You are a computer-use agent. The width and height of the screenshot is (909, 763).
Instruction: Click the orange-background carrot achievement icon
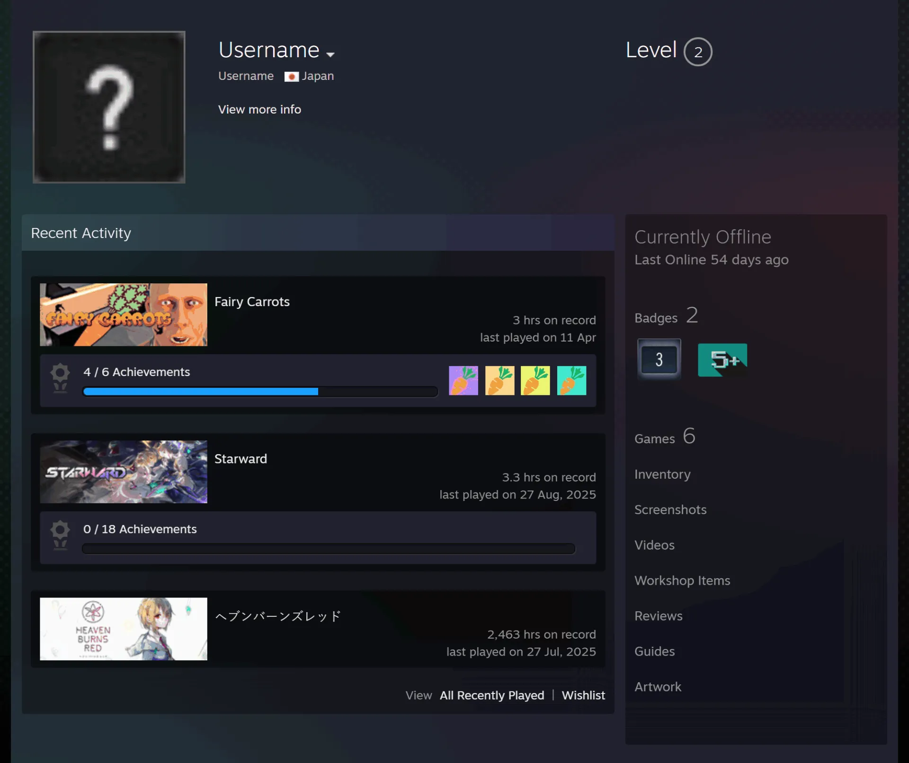[499, 380]
